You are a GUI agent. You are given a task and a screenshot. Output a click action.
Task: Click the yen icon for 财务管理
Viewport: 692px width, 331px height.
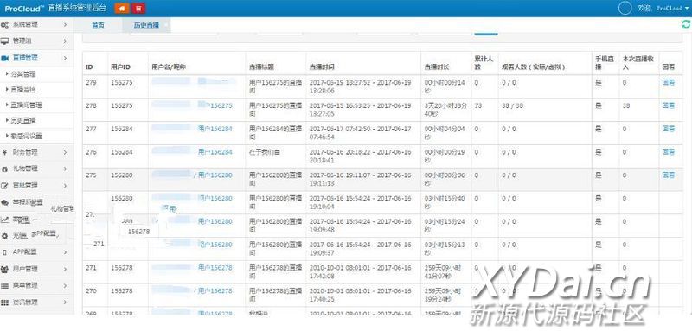point(5,152)
